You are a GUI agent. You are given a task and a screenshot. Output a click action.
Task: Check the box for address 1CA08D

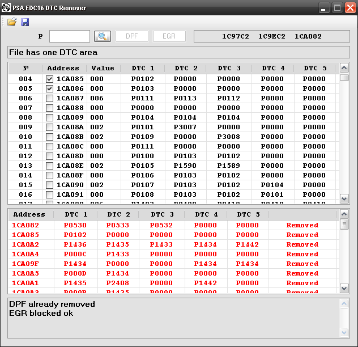click(49, 156)
